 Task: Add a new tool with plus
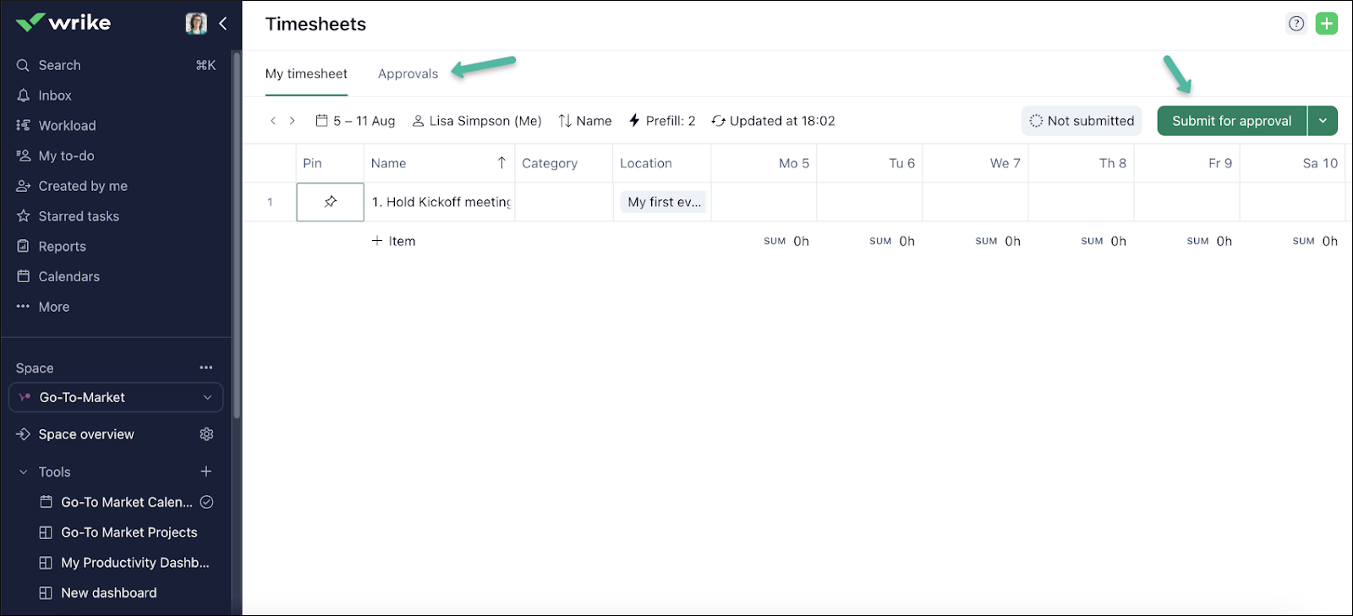(x=206, y=472)
